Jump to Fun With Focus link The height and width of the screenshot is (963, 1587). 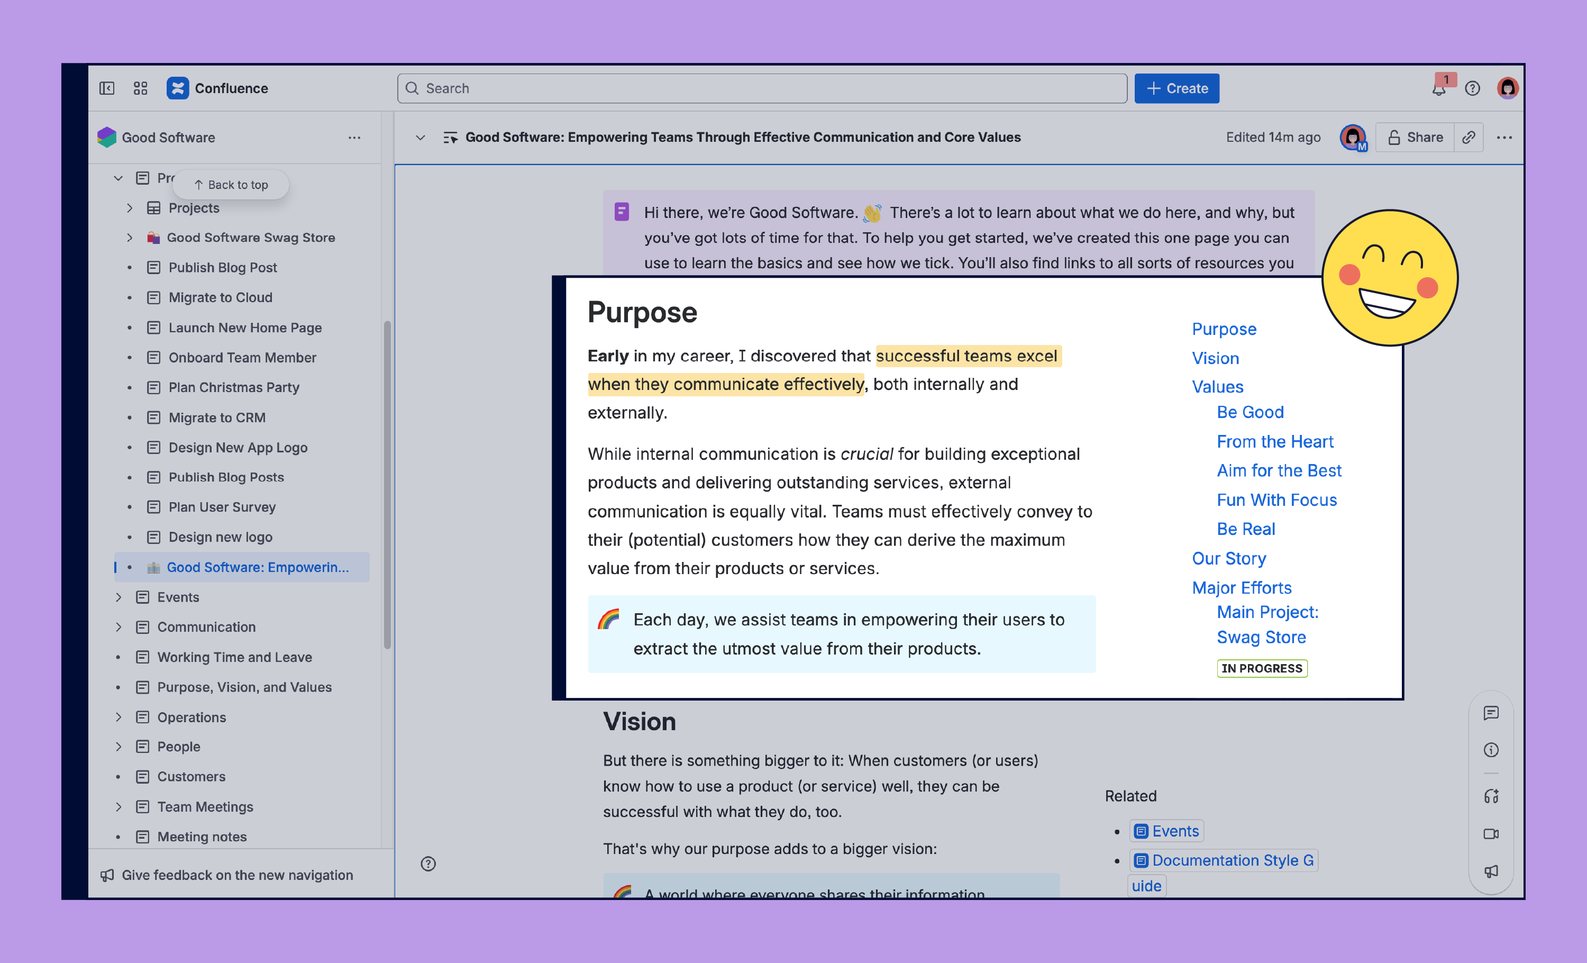[x=1276, y=500]
